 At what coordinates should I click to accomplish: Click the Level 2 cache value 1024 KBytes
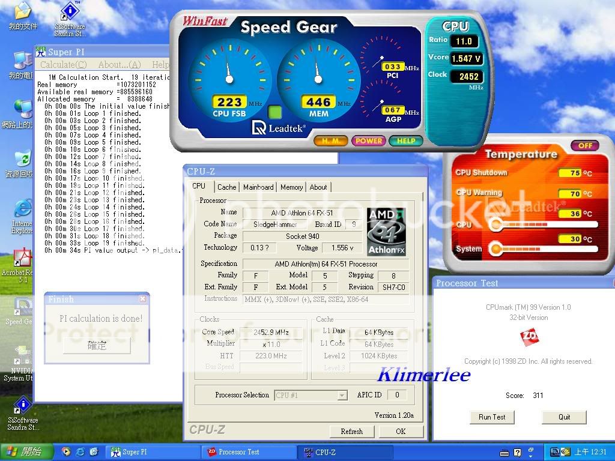point(379,356)
